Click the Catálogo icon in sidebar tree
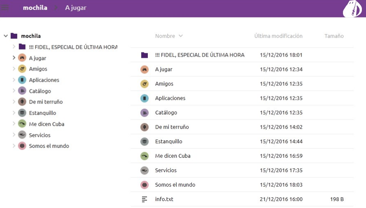The height and width of the screenshot is (208, 366). 22,91
